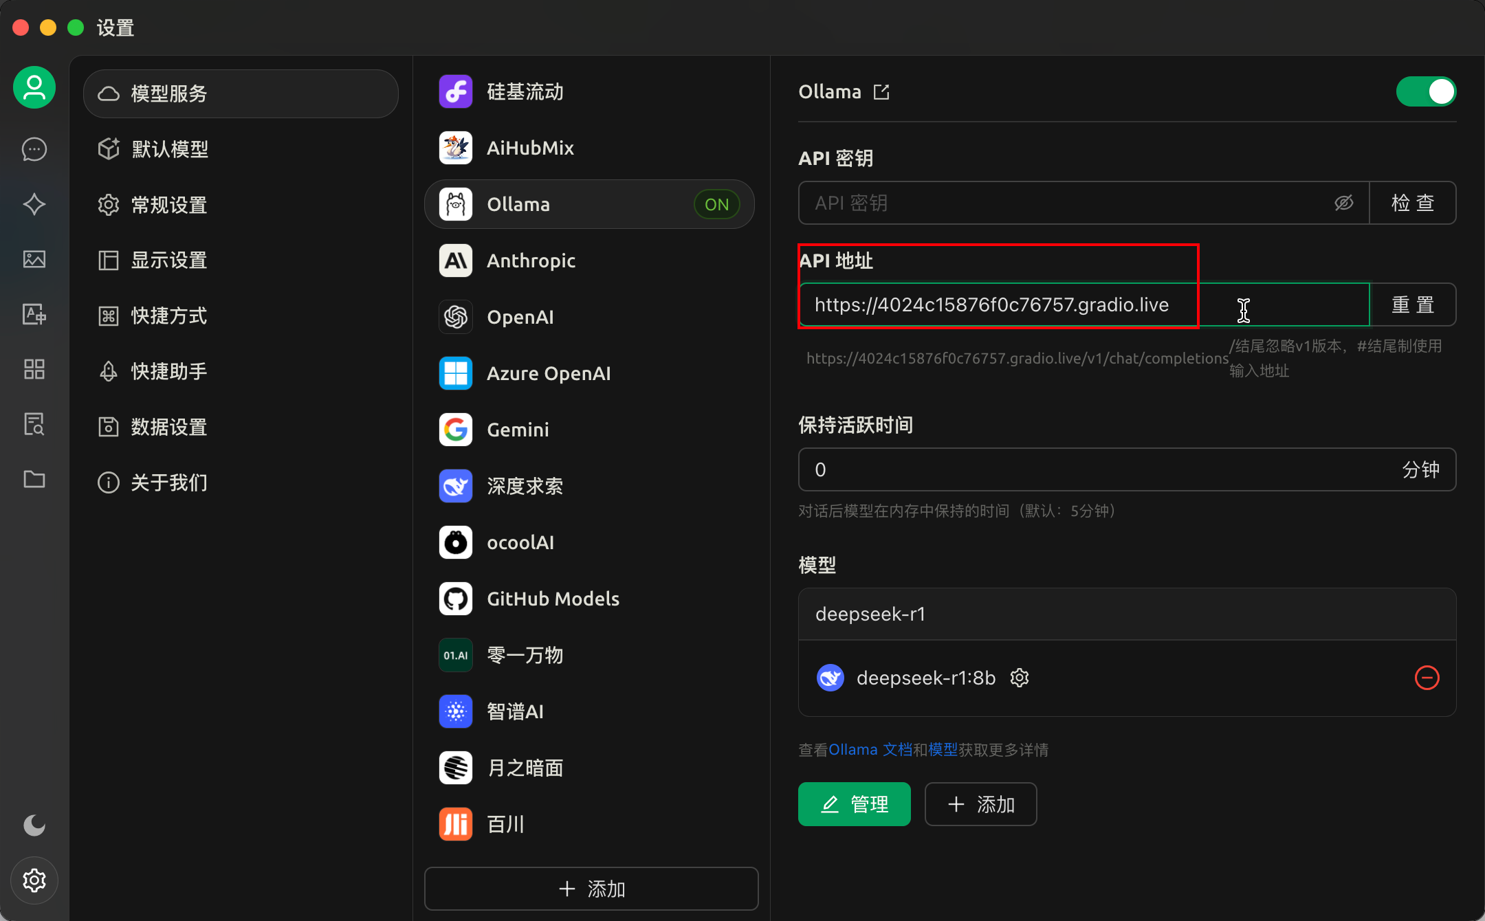Open the Ollama 文档 documentation link
Viewport: 1485px width, 921px height.
[870, 750]
